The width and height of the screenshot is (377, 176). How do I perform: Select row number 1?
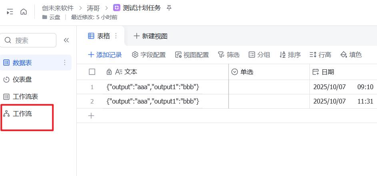click(92, 87)
